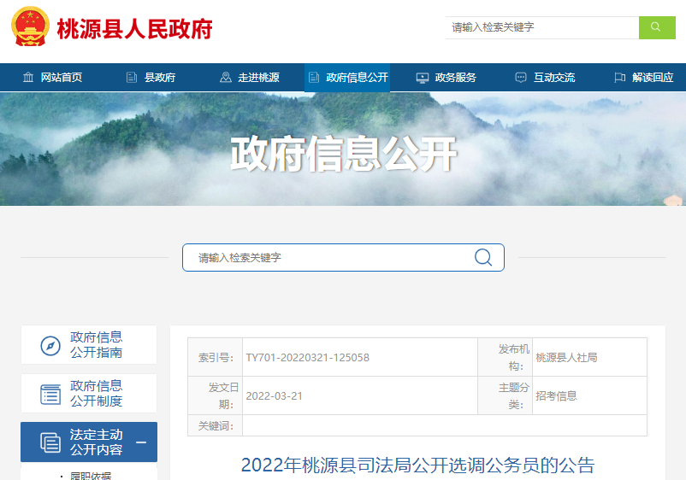686x480 pixels.
Task: Click the compass icon beside 政府信息公开指南
Action: [x=50, y=346]
